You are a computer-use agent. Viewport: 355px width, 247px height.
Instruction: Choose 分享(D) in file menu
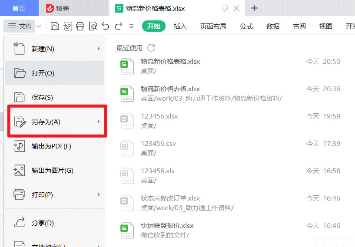55,223
